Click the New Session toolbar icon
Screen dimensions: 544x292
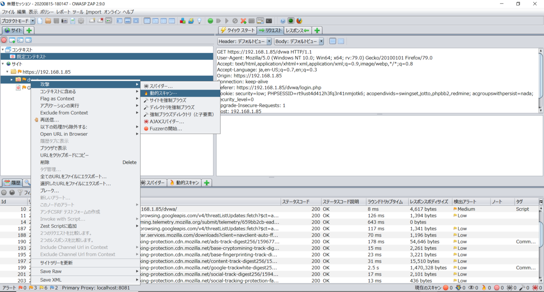pyautogui.click(x=40, y=21)
